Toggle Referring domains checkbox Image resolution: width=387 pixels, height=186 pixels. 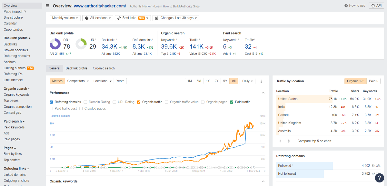coord(51,102)
